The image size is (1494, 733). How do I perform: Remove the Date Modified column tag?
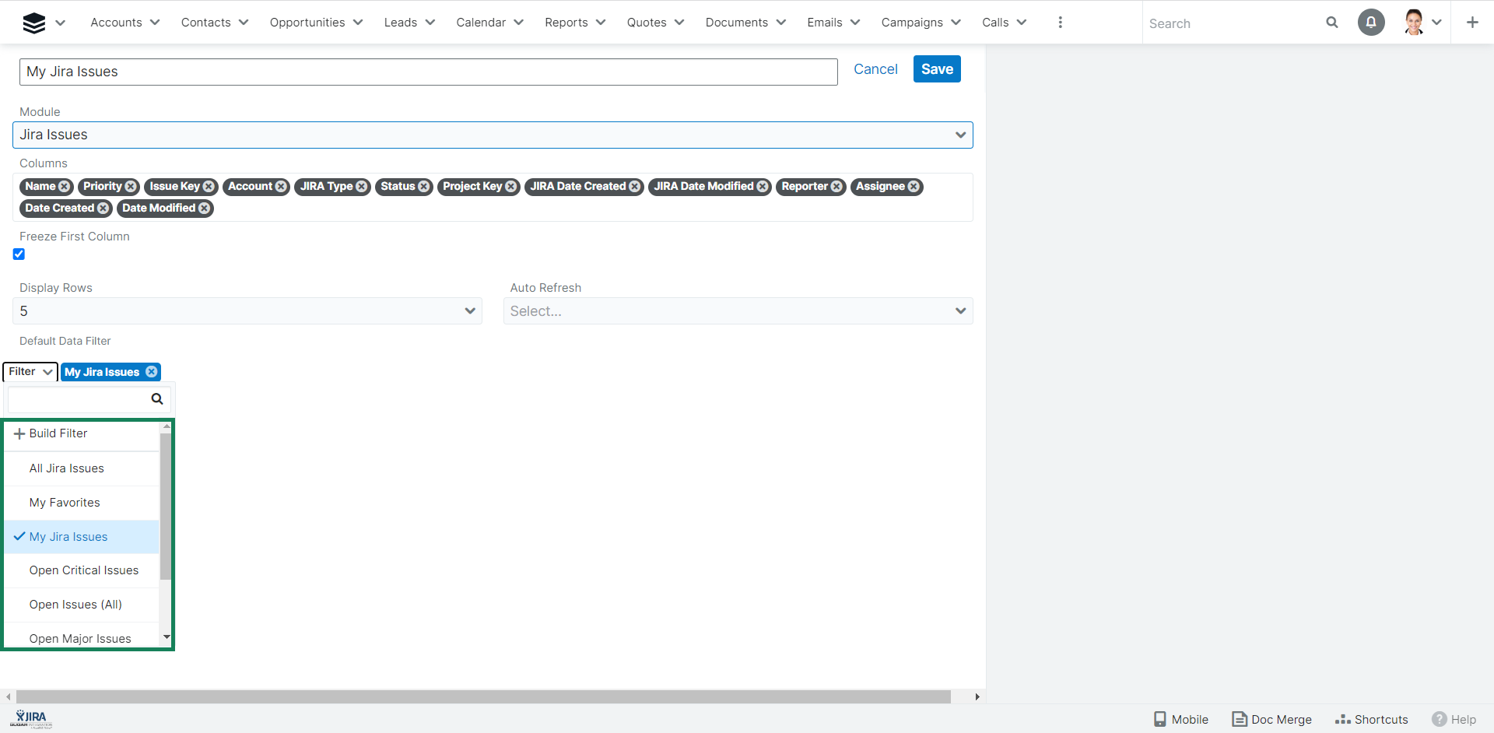(x=204, y=209)
